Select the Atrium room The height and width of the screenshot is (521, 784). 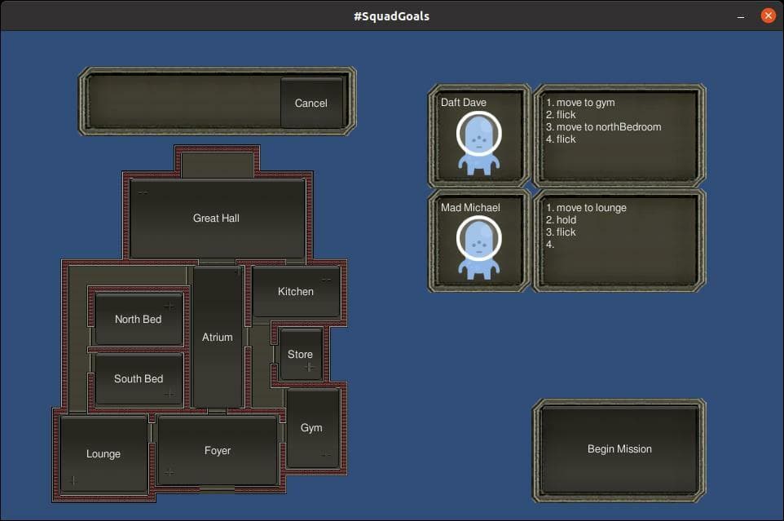(x=218, y=337)
